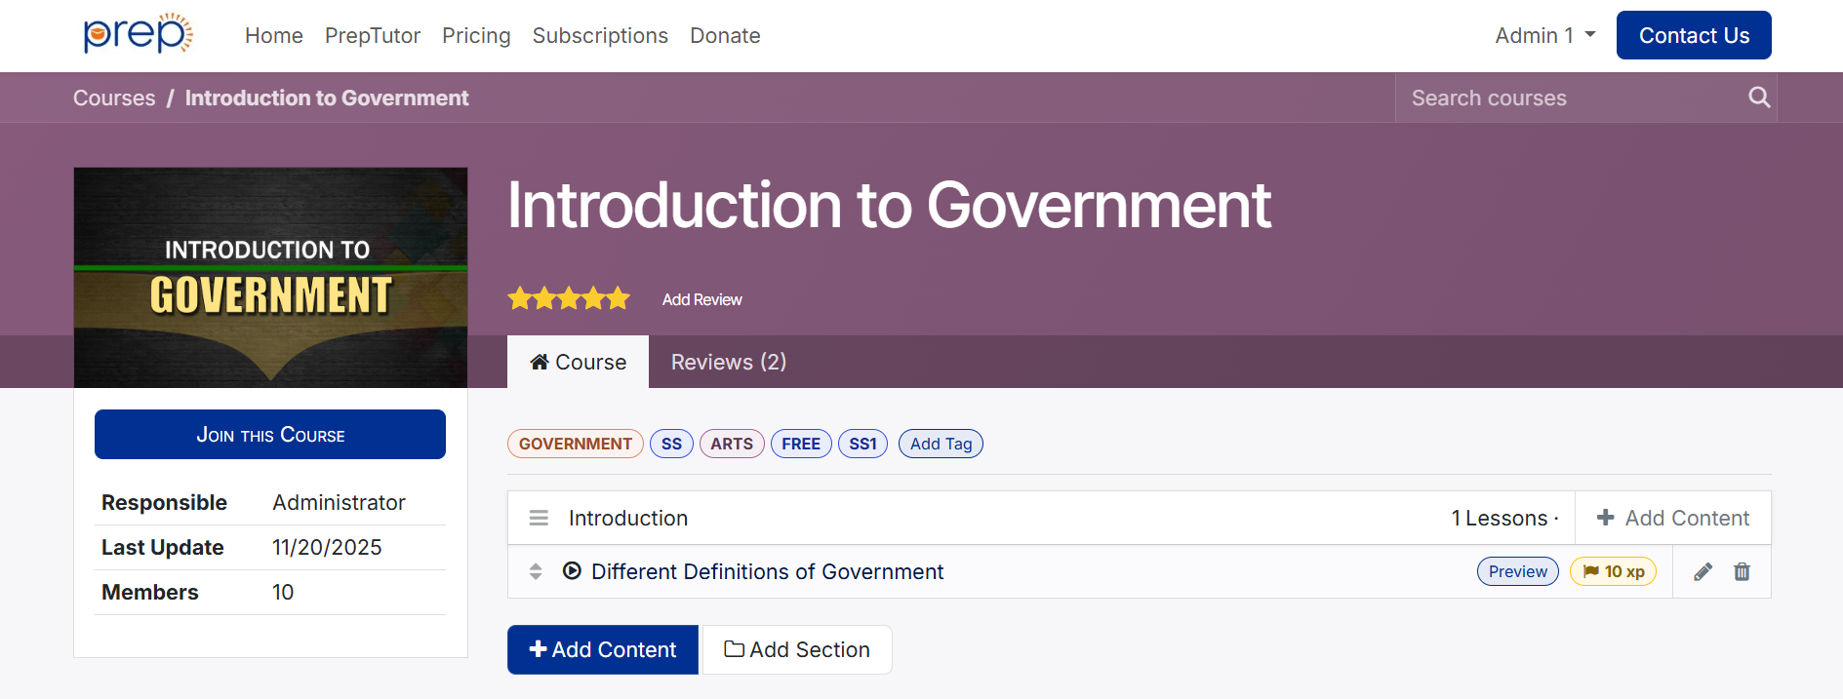Open the Home menu item

[x=274, y=35]
